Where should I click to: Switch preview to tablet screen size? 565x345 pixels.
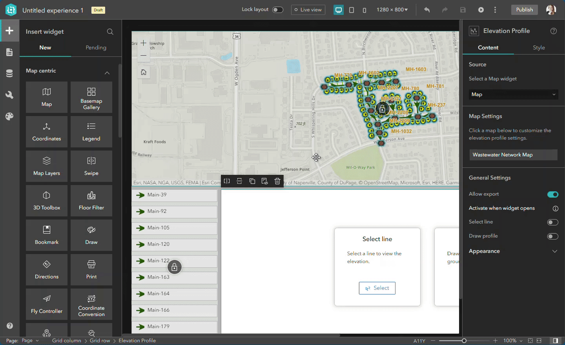352,9
